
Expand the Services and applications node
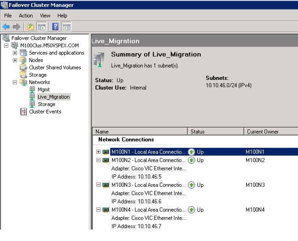tap(15, 53)
